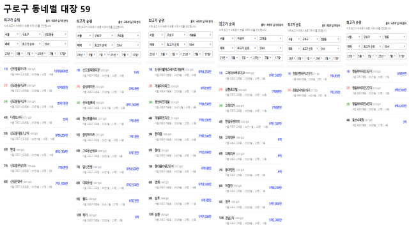This screenshot has width=409, height=230.
Task: Open the 개봉동 neighborhood dropdown
Action: 200,35
